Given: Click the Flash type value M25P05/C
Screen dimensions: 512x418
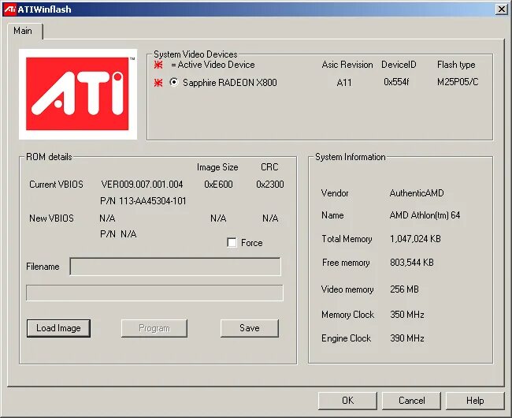Looking at the screenshot, I should (x=458, y=82).
